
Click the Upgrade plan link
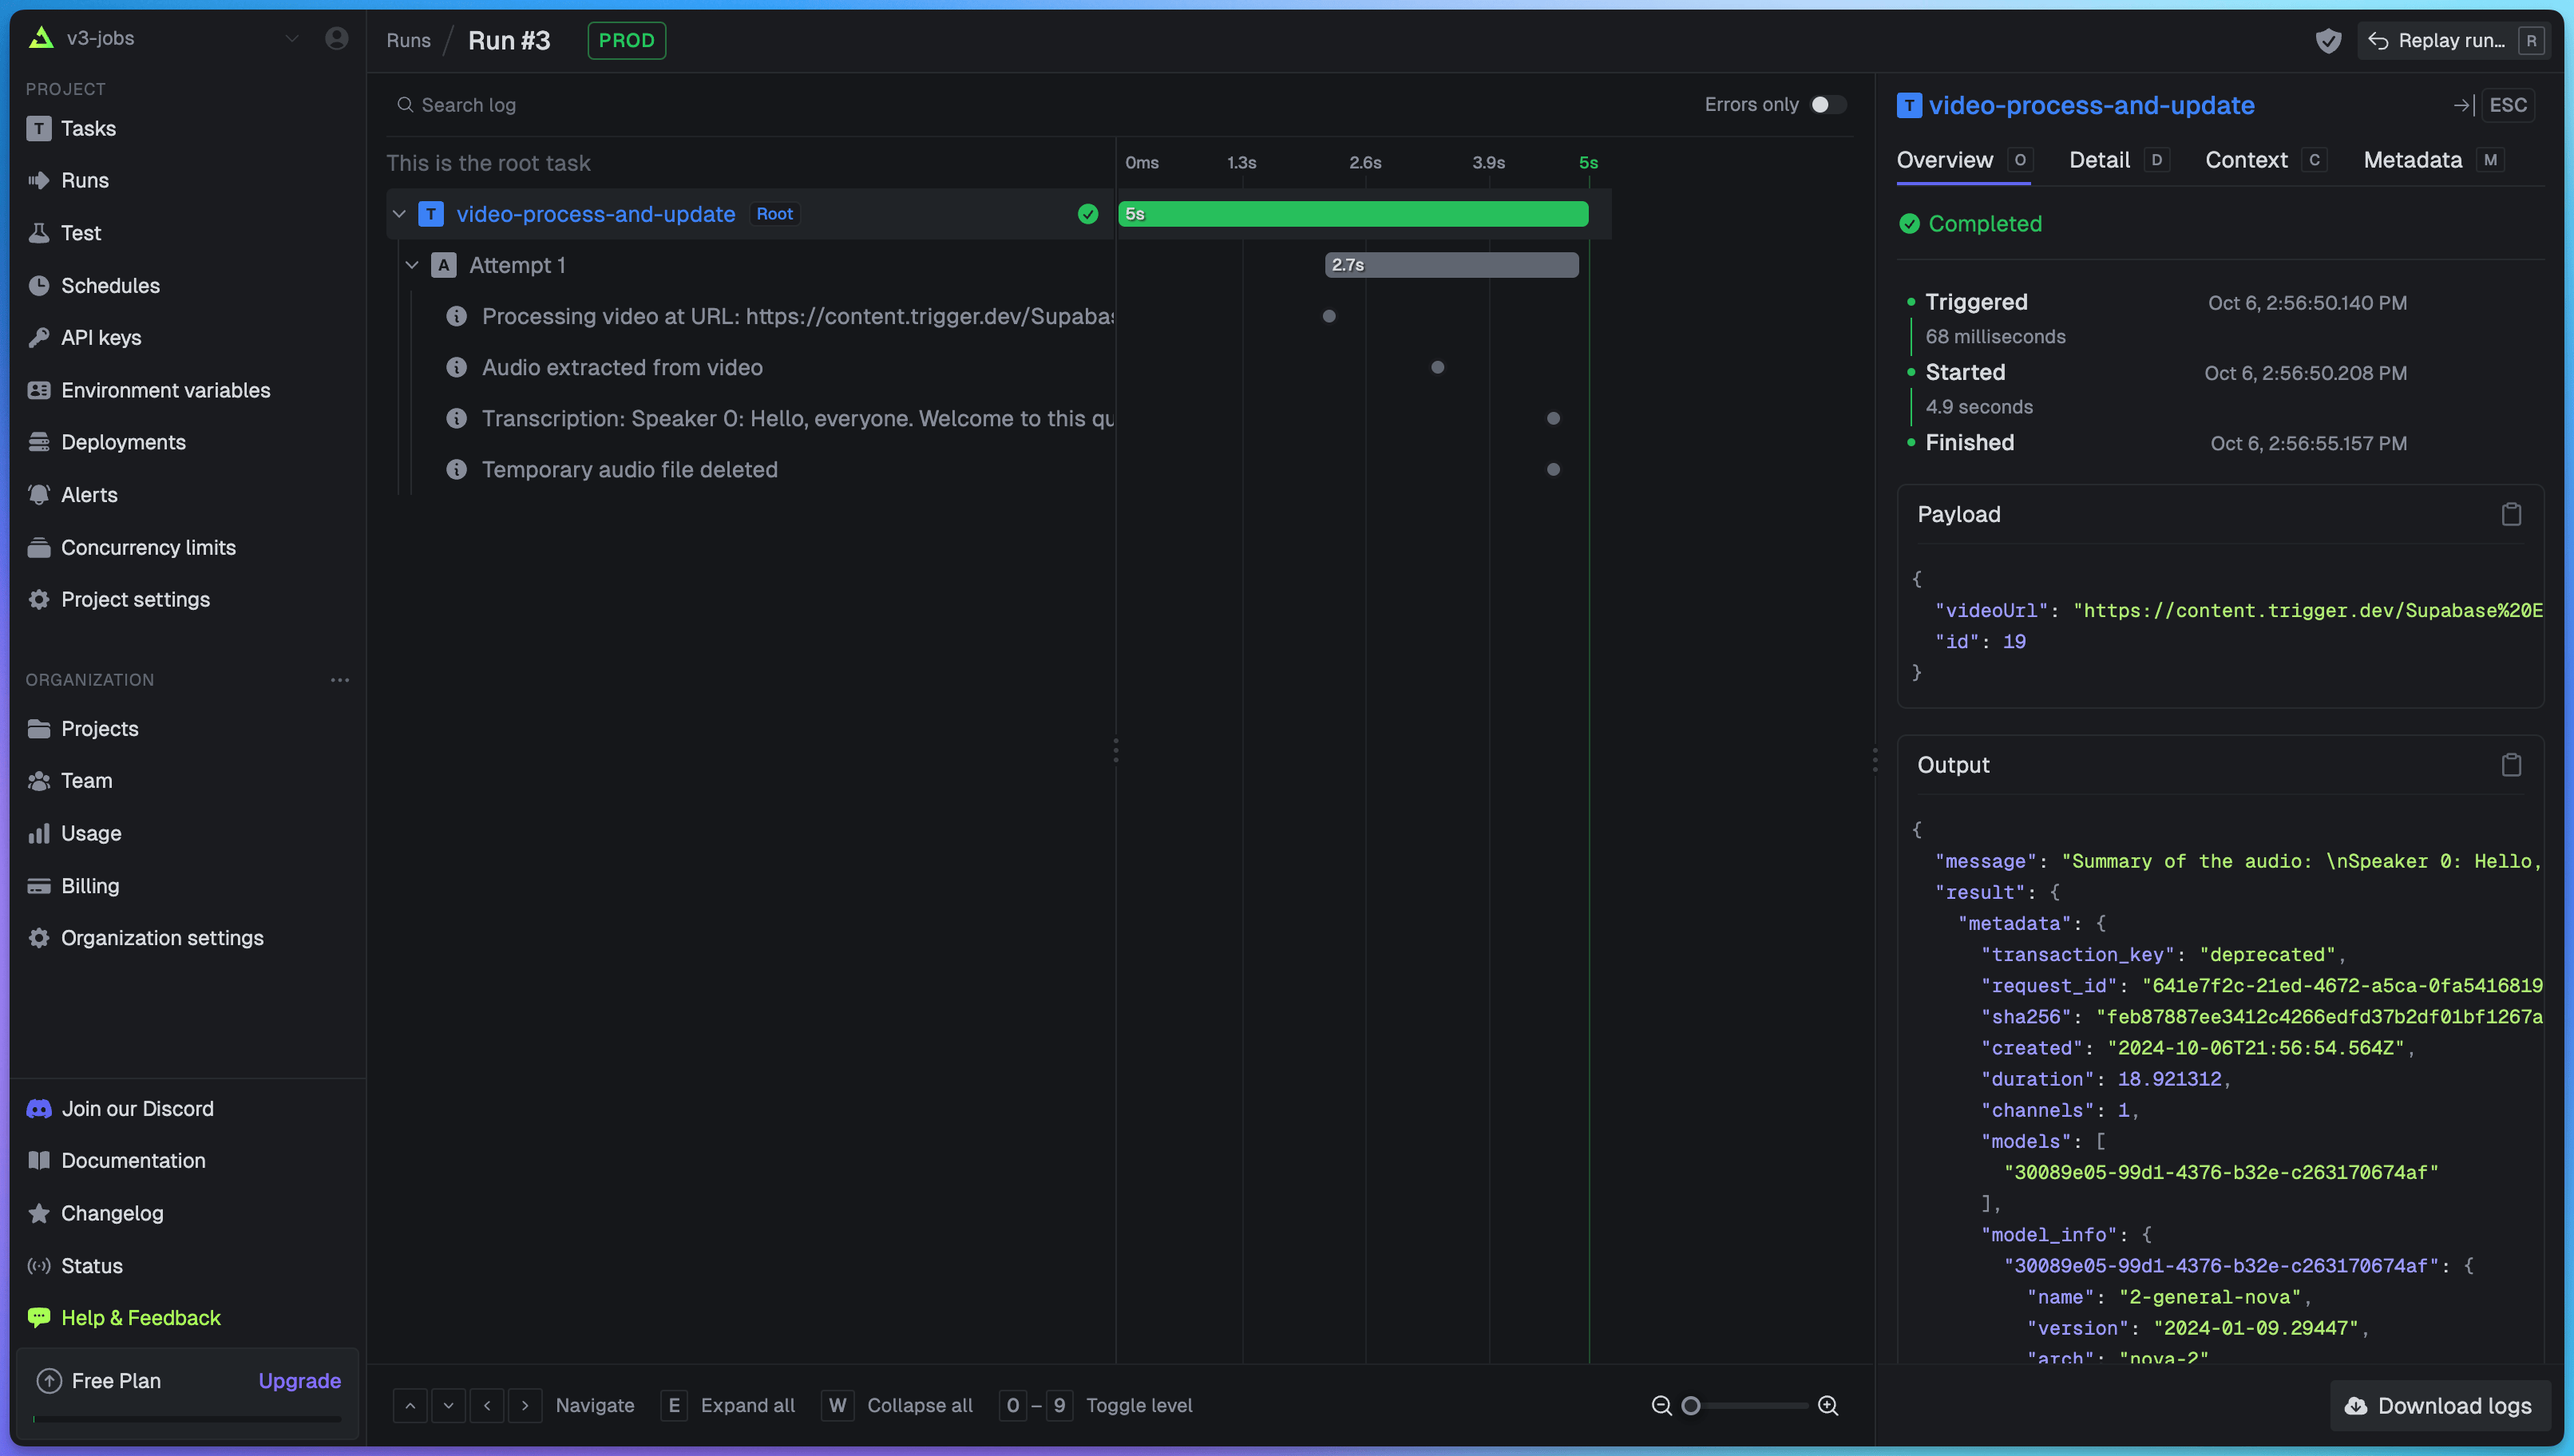point(299,1380)
